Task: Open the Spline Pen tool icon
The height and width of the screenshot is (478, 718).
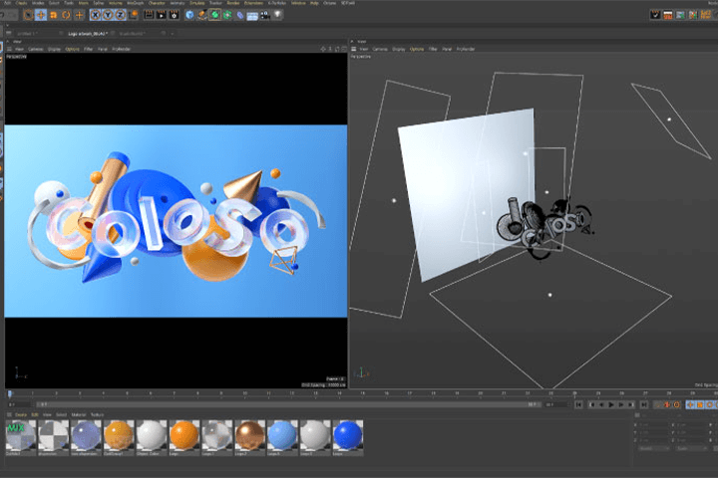Action: pyautogui.click(x=202, y=15)
